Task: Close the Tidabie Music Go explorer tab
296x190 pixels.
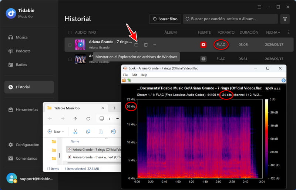Action: click(x=103, y=108)
